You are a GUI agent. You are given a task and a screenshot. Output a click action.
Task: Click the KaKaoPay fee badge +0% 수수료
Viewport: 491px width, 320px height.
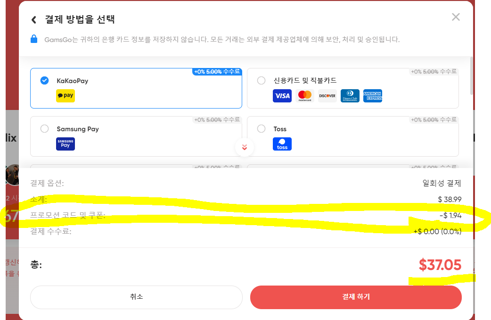pyautogui.click(x=217, y=72)
